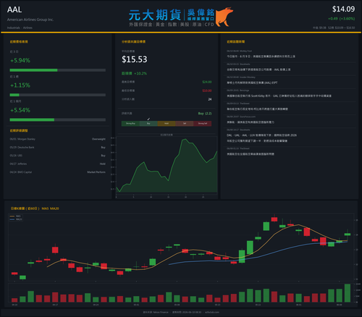Viewport: 362px width, 317px height.
Task: Click the tallest rightmost green volume bar
Action: pyautogui.click(x=348, y=293)
